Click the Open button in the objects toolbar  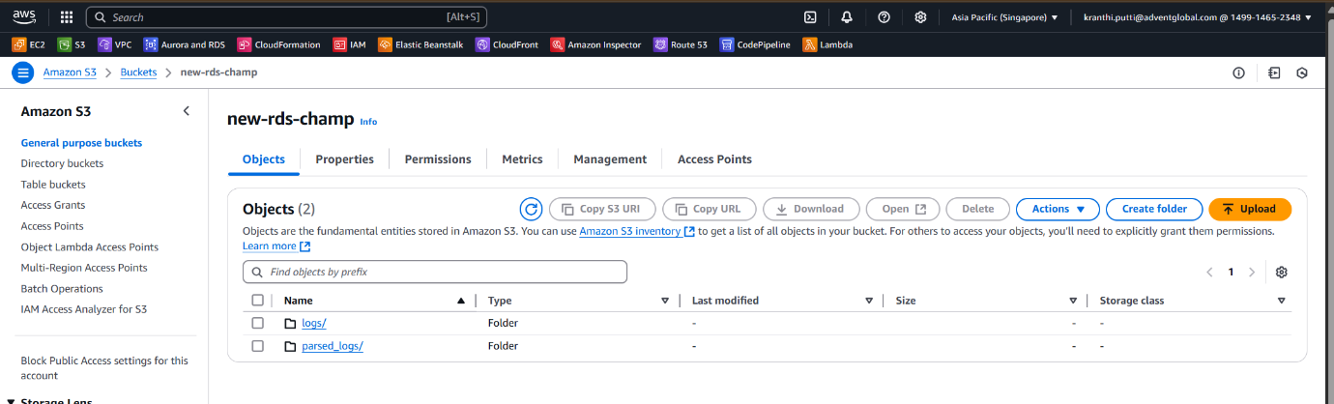(x=903, y=209)
